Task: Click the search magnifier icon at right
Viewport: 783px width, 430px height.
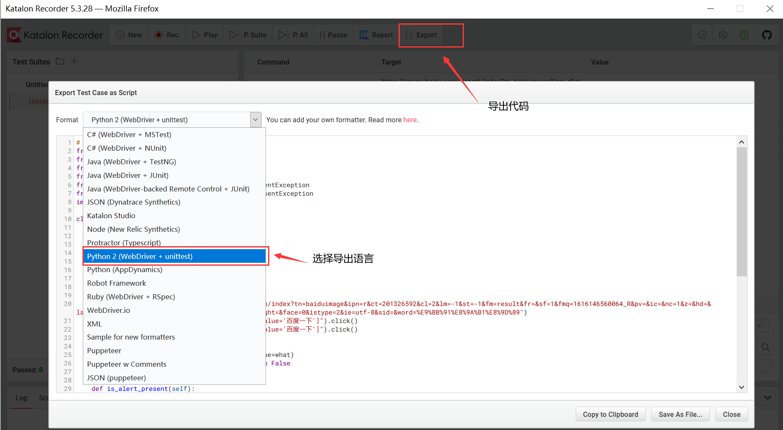Action: [x=766, y=347]
